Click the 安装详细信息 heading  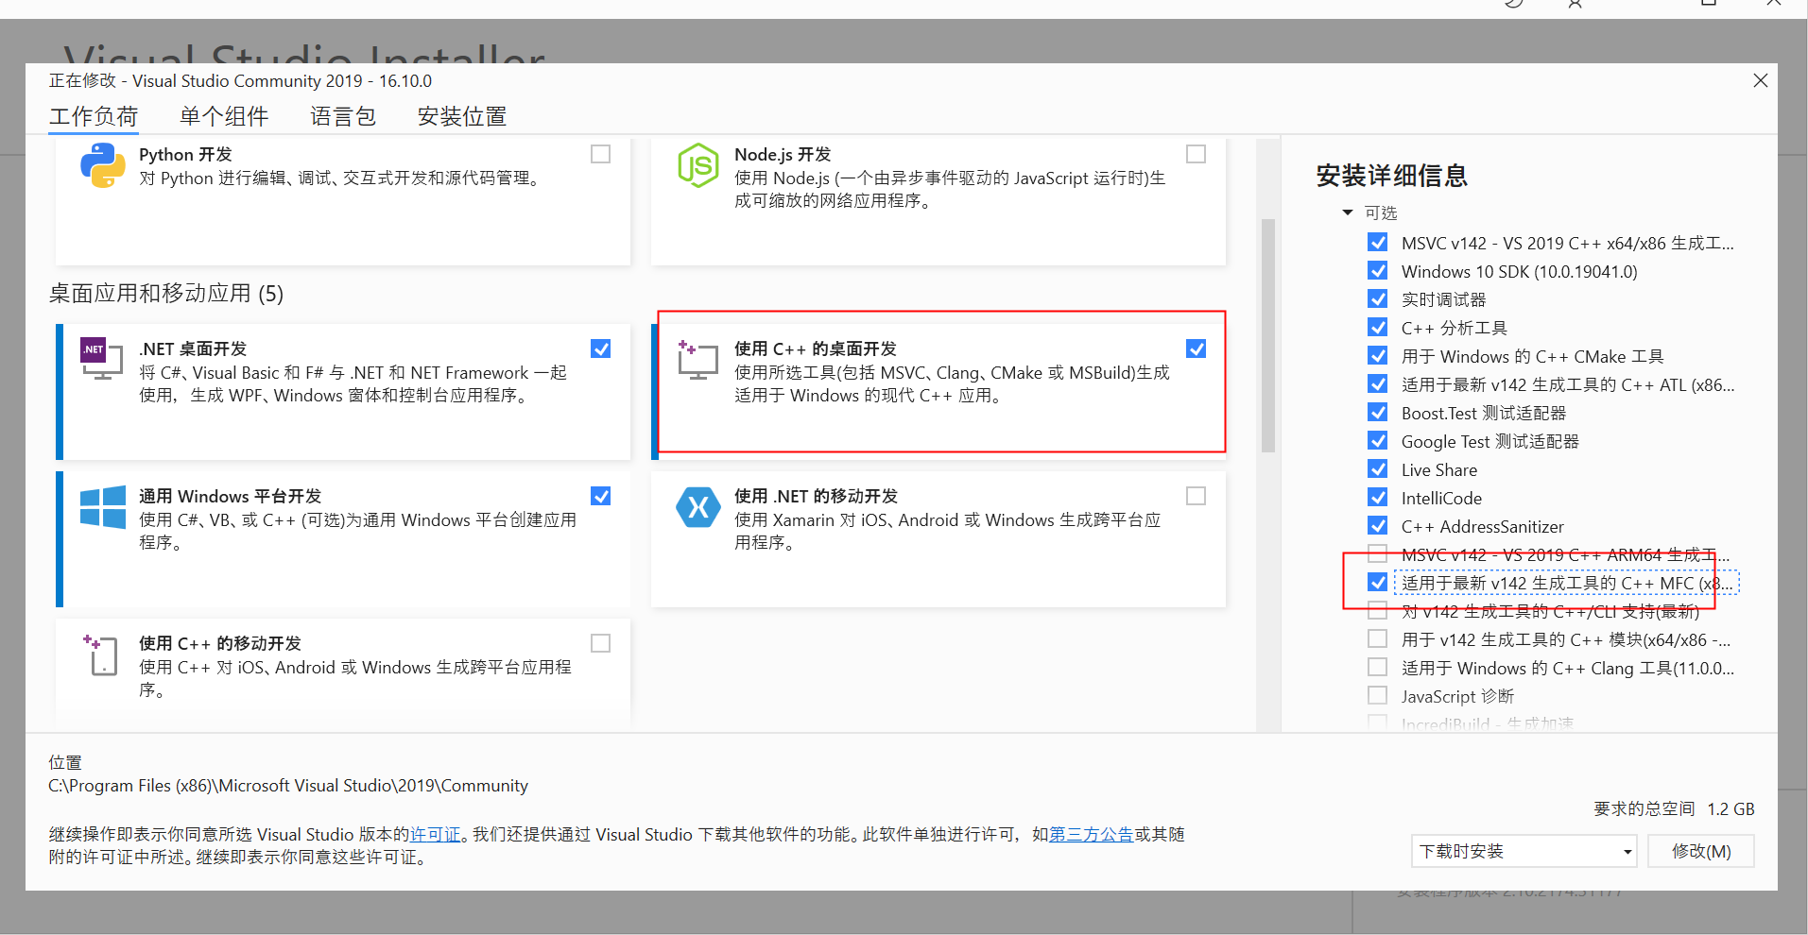coord(1392,176)
